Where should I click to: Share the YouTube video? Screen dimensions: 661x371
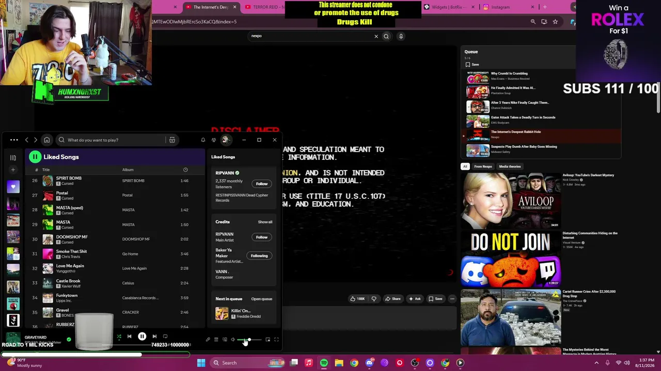coord(393,299)
